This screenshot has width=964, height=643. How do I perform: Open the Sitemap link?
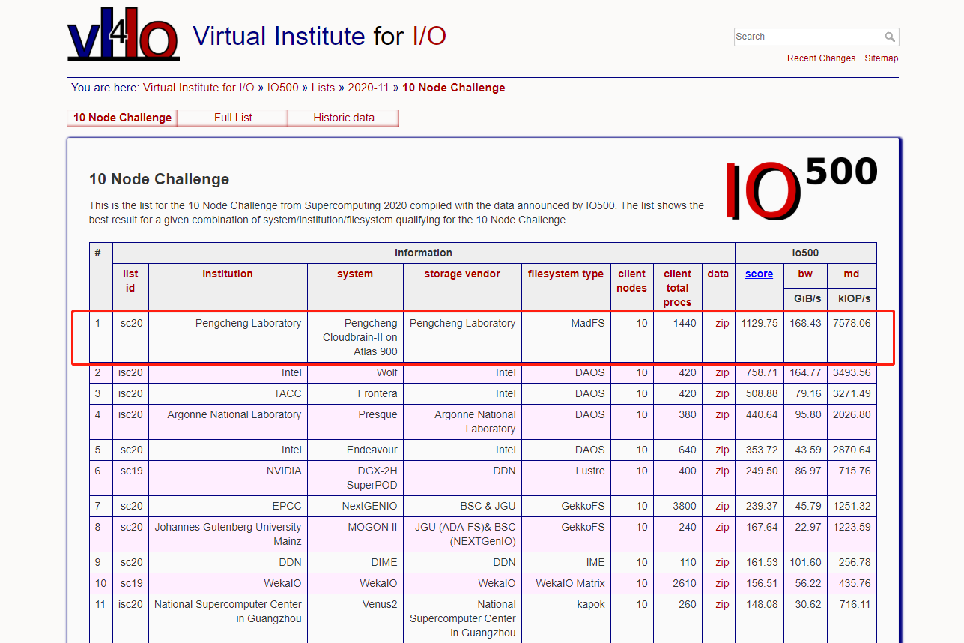pyautogui.click(x=881, y=58)
